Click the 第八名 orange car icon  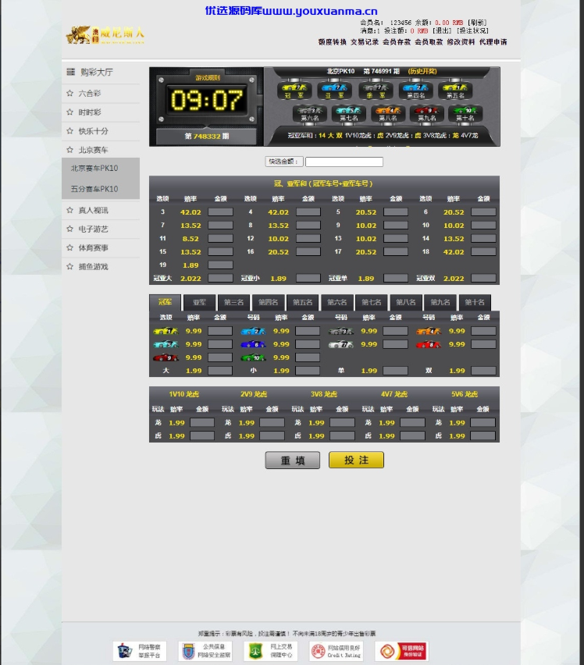388,111
